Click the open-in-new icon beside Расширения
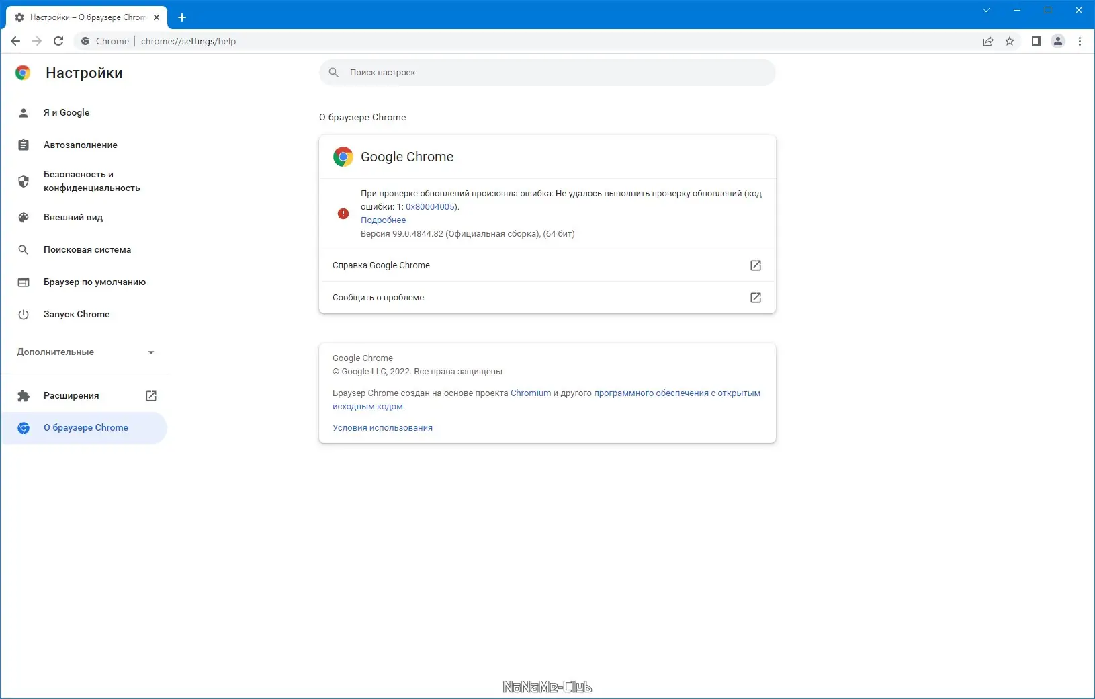Viewport: 1095px width, 699px height. [x=151, y=396]
